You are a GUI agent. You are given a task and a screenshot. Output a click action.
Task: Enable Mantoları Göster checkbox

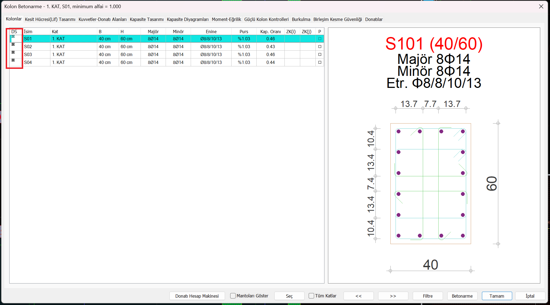233,296
